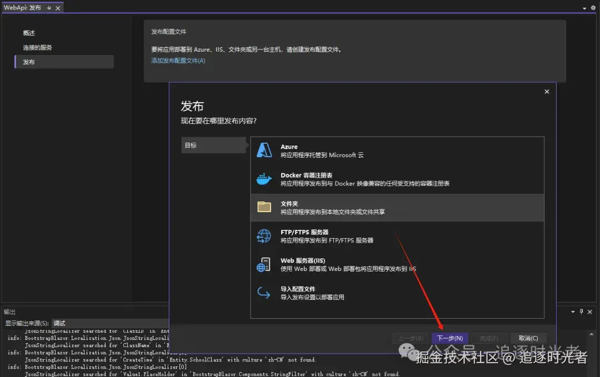Open the 显示输出来源 combo box
Screen dimensions: 600x377
tap(110, 324)
